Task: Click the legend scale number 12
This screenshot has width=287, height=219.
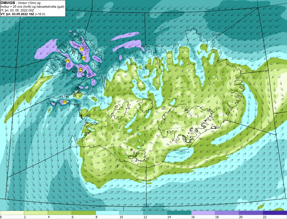Action: [x=145, y=217]
